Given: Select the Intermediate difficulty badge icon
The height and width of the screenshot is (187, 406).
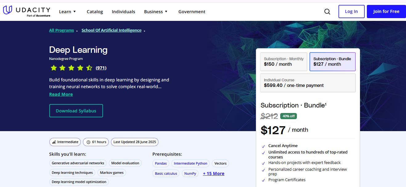Looking at the screenshot, I should pyautogui.click(x=55, y=142).
